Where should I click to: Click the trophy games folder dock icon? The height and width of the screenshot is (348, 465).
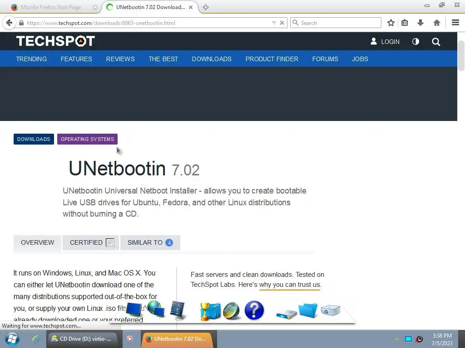(x=210, y=311)
